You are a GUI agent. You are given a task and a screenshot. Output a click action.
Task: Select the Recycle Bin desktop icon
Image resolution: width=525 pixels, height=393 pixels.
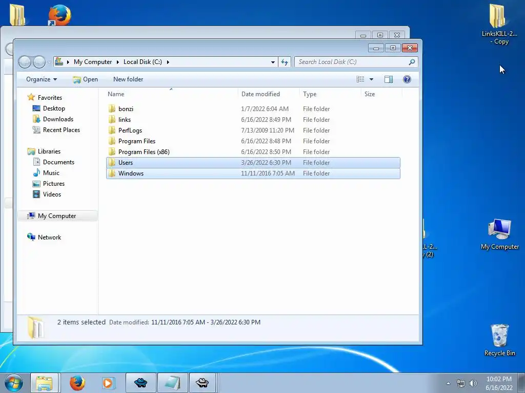(499, 340)
